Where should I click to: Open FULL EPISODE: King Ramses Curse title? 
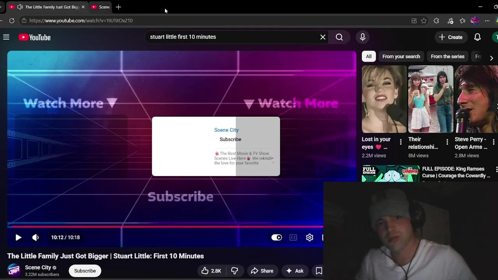(x=456, y=172)
